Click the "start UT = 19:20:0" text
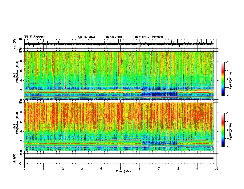 click(x=149, y=37)
